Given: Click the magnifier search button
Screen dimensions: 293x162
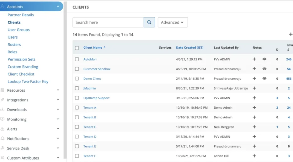Looking at the screenshot, I should tap(149, 22).
